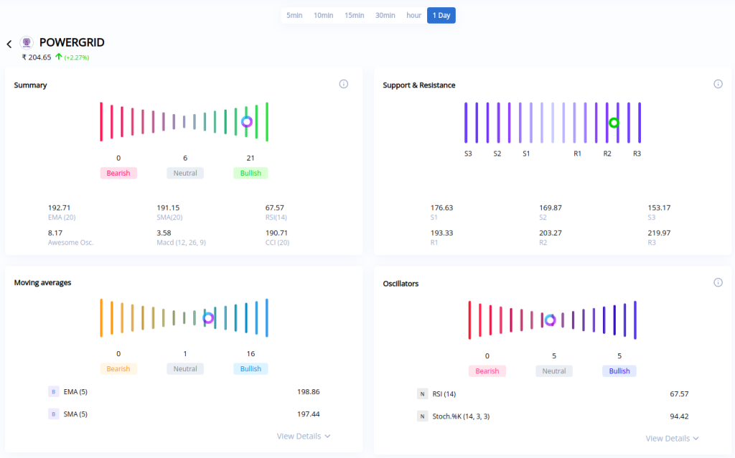The width and height of the screenshot is (735, 458).
Task: Click the Oscillators panel info icon
Action: tap(718, 282)
